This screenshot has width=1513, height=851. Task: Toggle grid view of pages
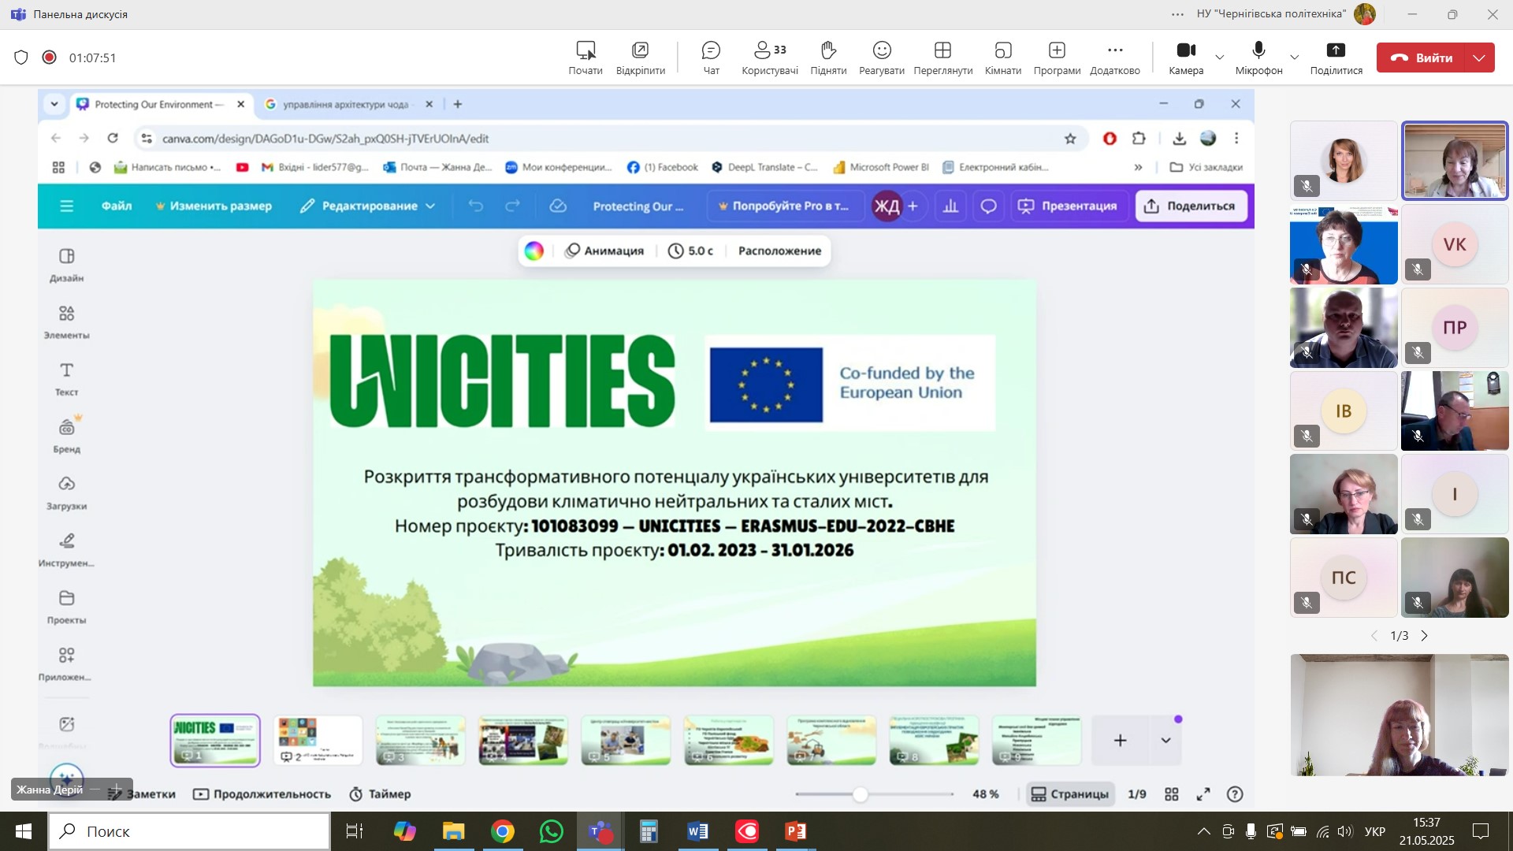click(x=1172, y=794)
